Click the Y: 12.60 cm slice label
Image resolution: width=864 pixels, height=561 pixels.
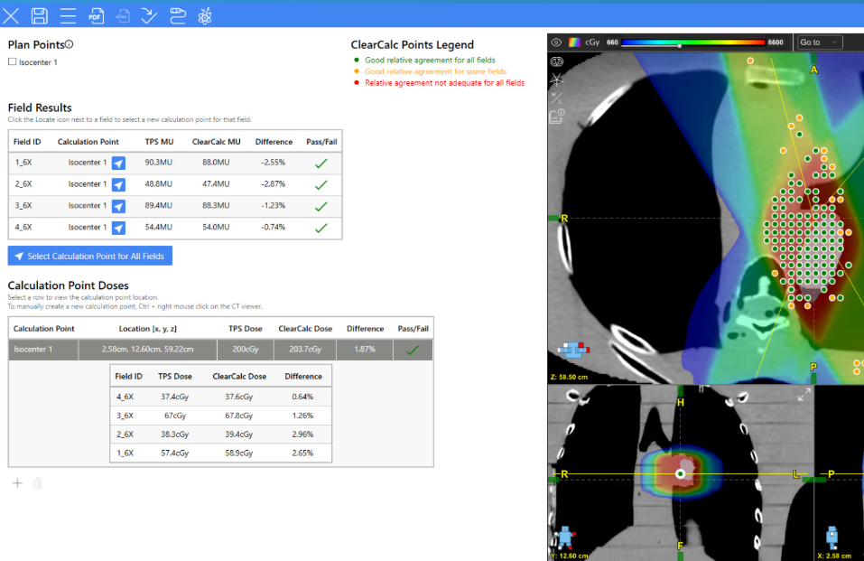569,556
